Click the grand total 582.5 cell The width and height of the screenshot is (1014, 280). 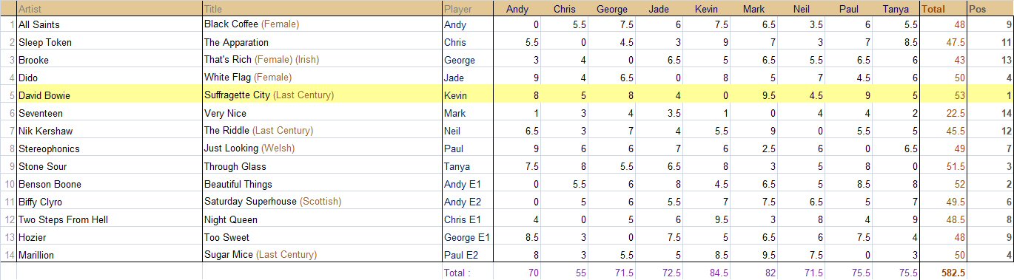pos(942,273)
